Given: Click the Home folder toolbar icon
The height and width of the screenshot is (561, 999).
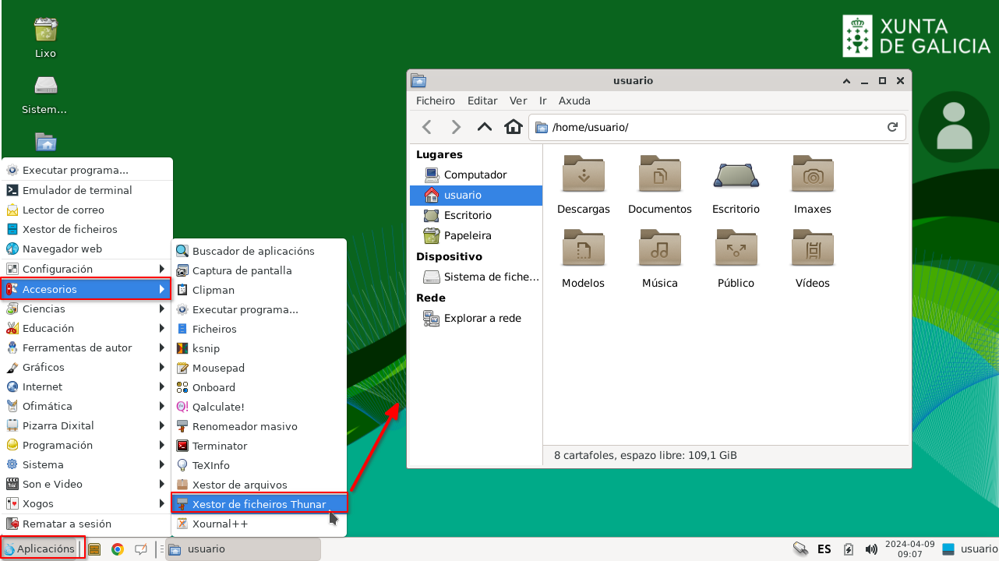Looking at the screenshot, I should [513, 127].
